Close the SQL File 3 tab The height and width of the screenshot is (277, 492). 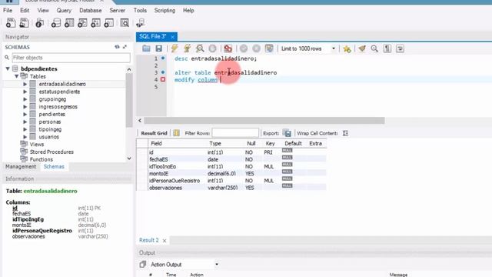point(172,37)
